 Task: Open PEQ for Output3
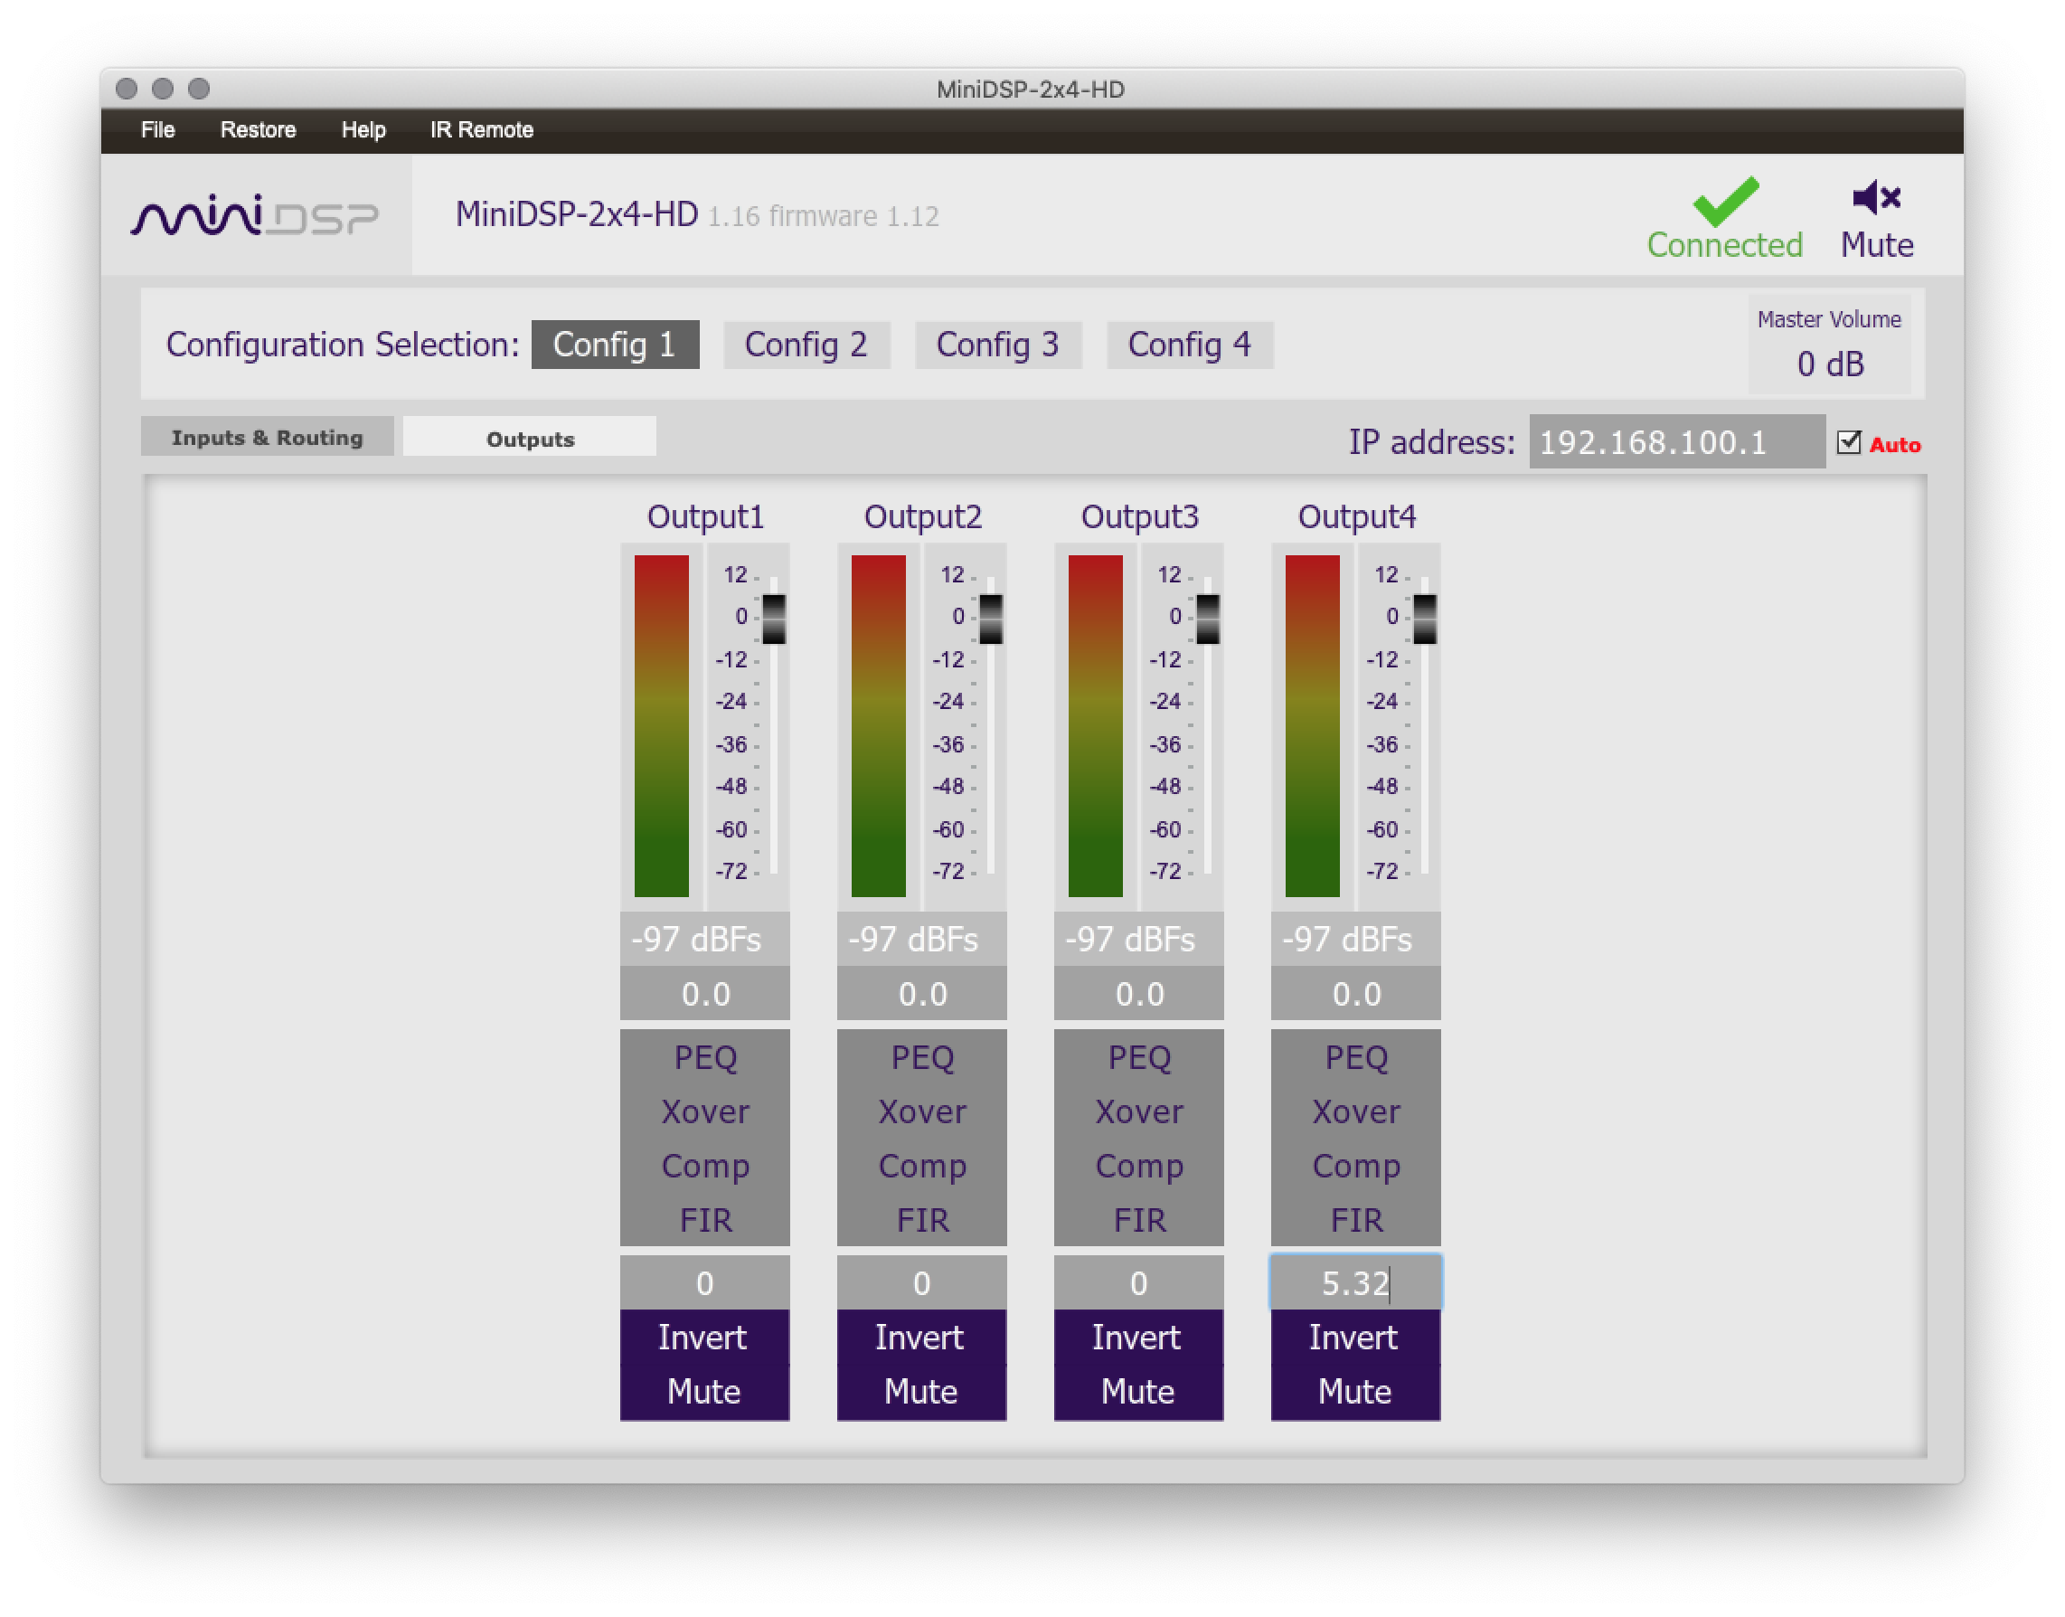tap(1138, 1057)
